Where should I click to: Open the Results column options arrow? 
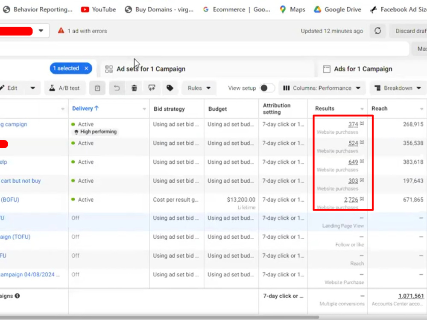coord(362,109)
